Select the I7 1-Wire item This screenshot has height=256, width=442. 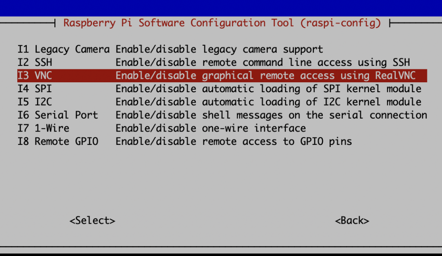pyautogui.click(x=222, y=128)
